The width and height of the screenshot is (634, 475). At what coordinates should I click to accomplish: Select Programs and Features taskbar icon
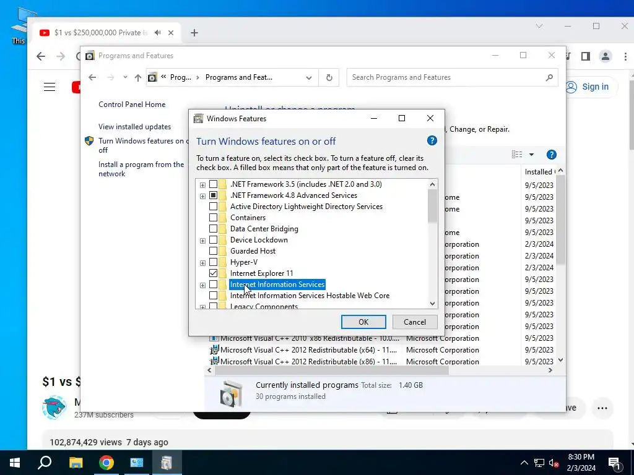coord(167,463)
